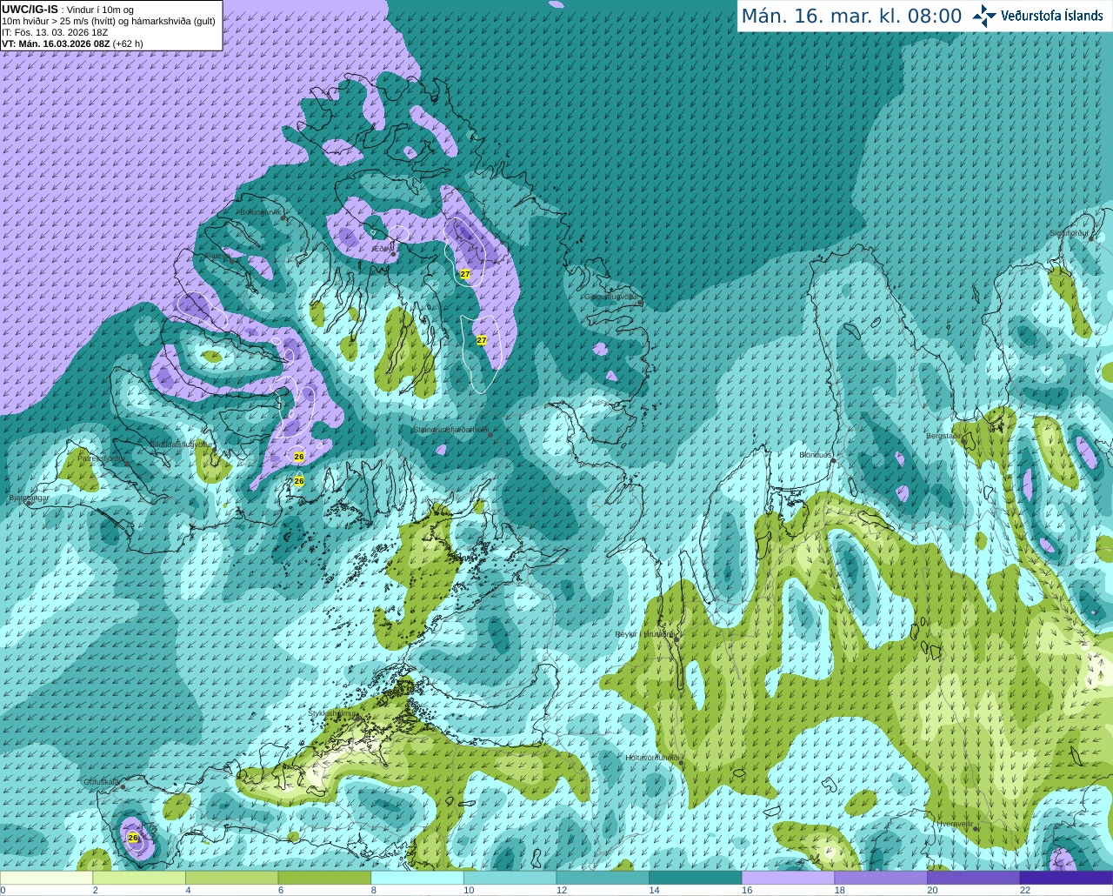Click the Veðurstofa Íslands logo icon
1113x896 pixels.
(983, 16)
